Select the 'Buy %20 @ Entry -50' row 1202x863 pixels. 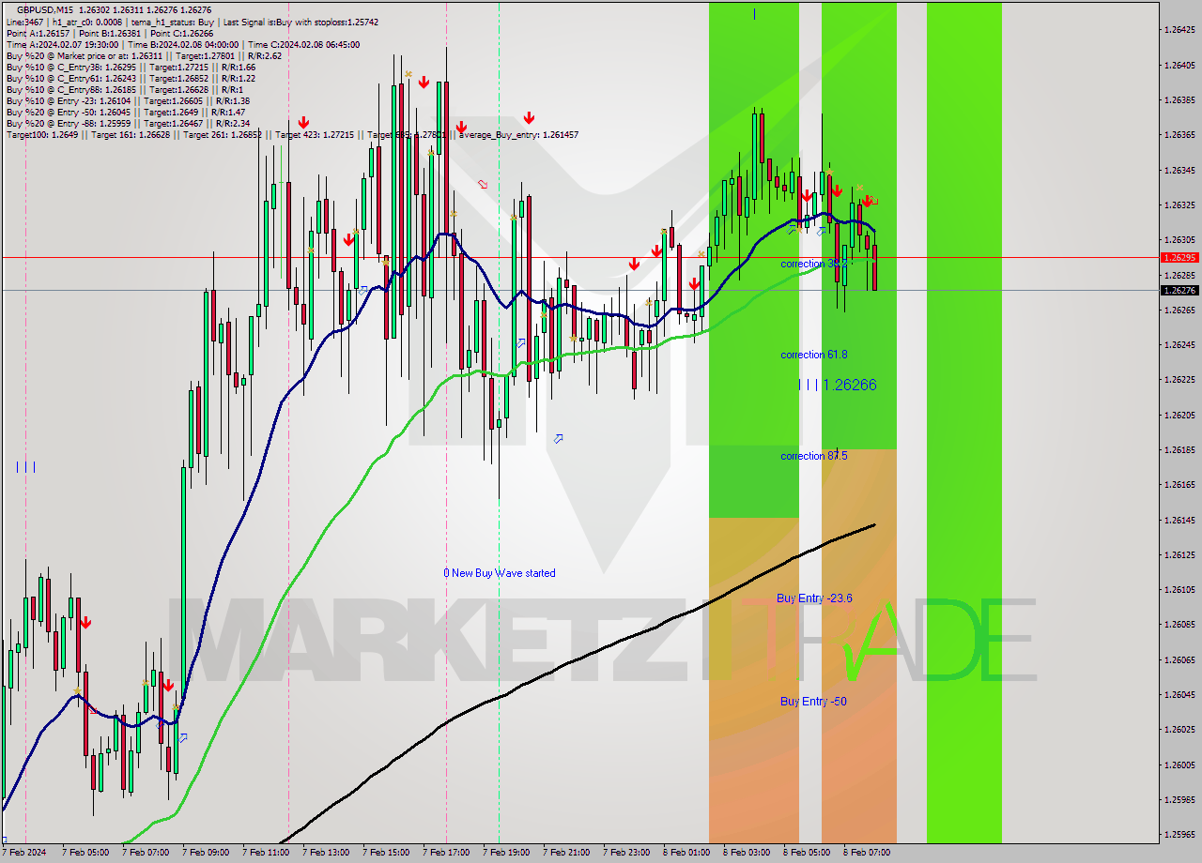point(125,112)
